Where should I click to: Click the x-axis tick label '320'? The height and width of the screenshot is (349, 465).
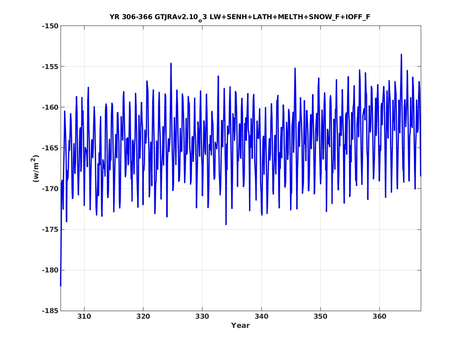point(143,317)
